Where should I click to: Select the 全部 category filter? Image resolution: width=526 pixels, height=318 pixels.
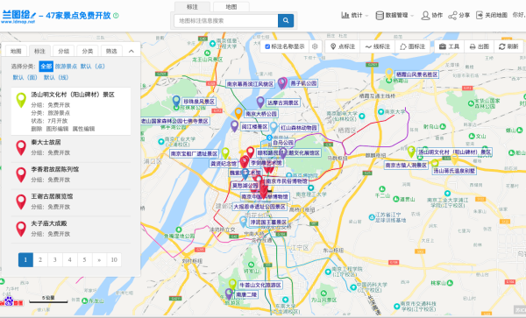[x=46, y=67]
